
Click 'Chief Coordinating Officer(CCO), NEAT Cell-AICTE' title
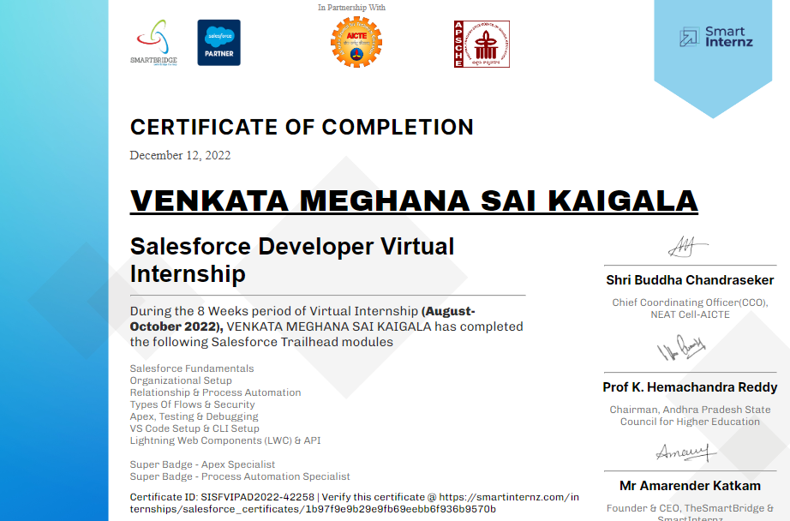(690, 308)
